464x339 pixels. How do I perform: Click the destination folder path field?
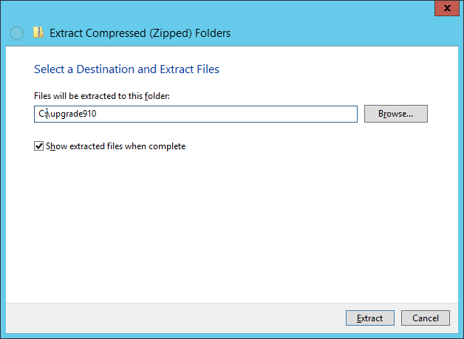[197, 114]
